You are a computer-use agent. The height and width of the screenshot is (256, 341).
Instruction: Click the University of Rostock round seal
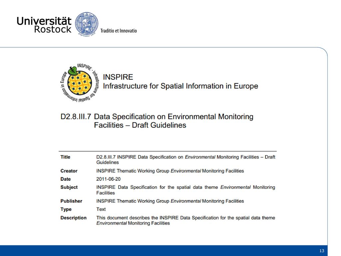87,24
